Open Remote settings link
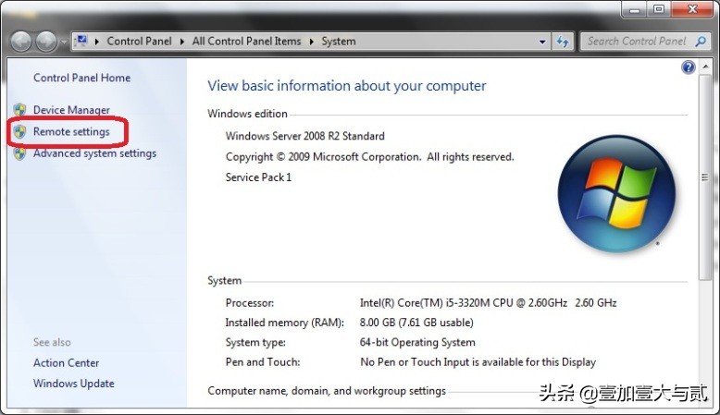The height and width of the screenshot is (415, 720). point(71,131)
